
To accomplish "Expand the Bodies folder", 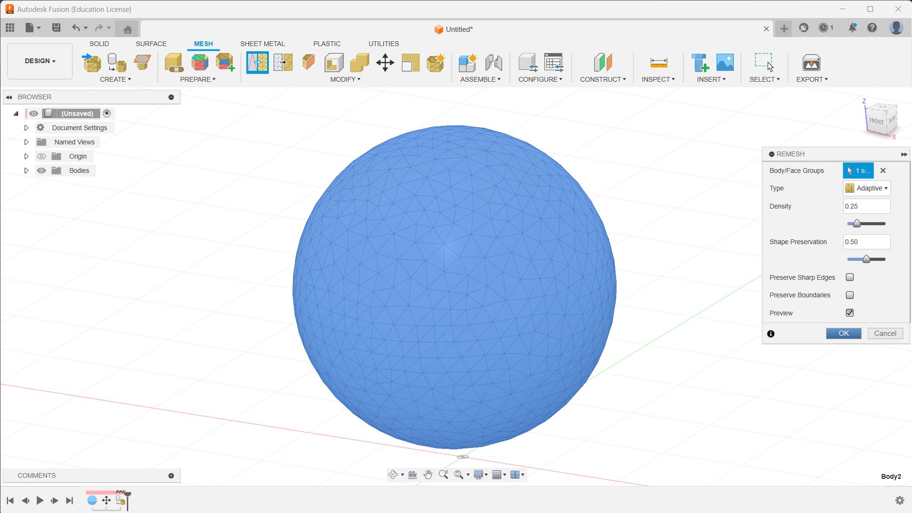I will [x=27, y=171].
